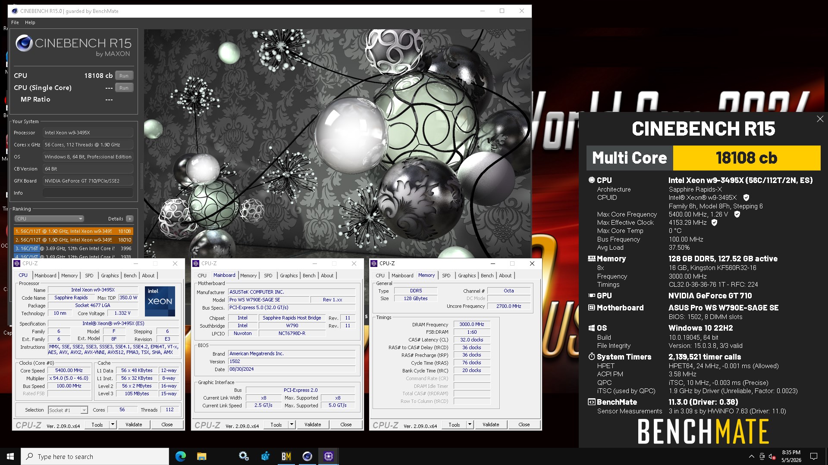Click Validate in the Memory CPU-Z window

491,425
